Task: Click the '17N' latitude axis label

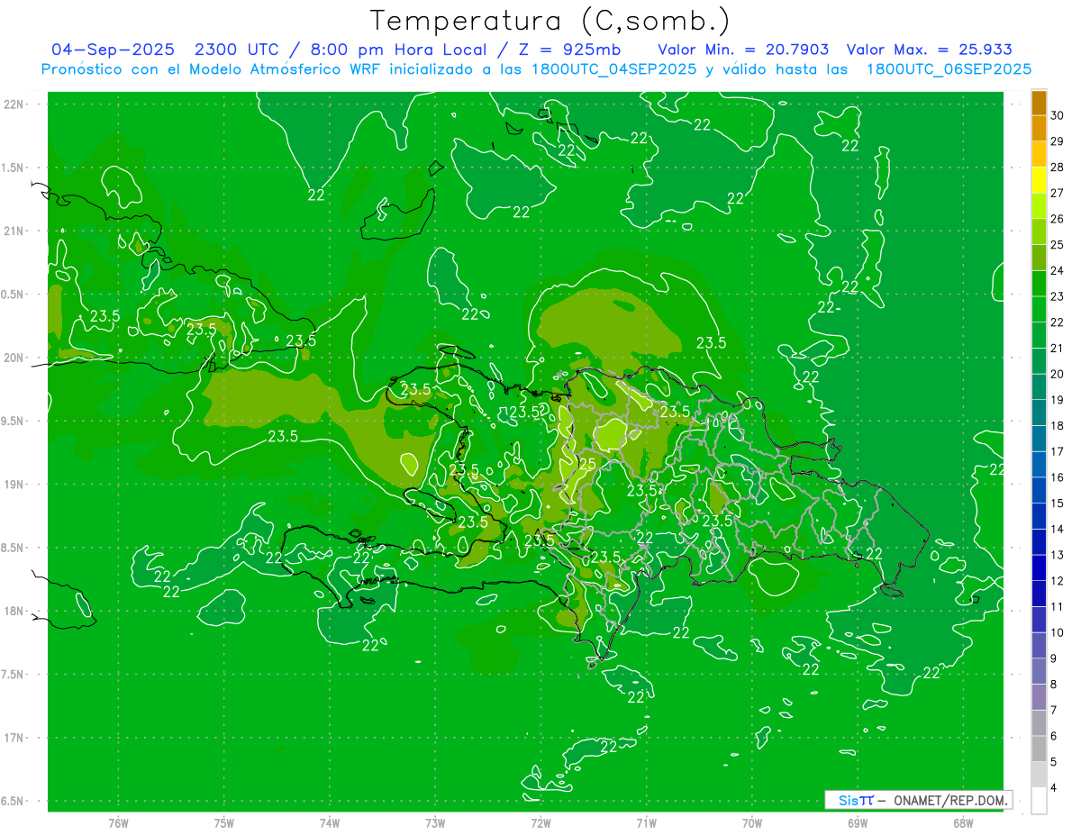Action: [x=14, y=738]
